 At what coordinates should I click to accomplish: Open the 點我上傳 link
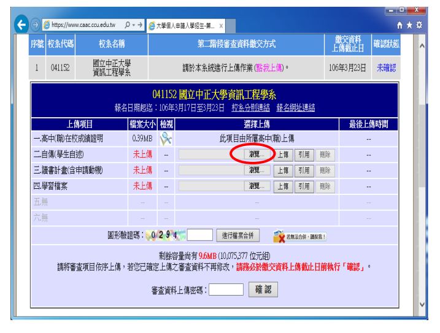click(x=269, y=68)
